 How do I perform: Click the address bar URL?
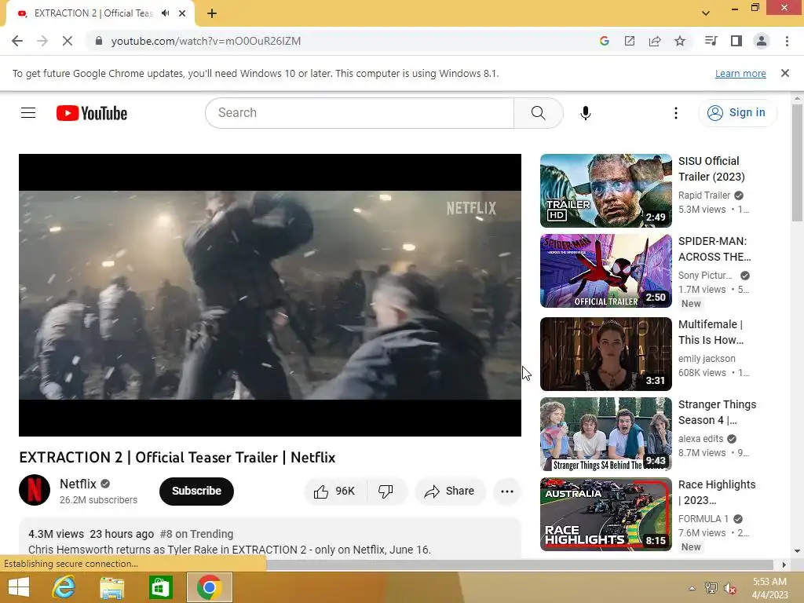click(x=206, y=41)
